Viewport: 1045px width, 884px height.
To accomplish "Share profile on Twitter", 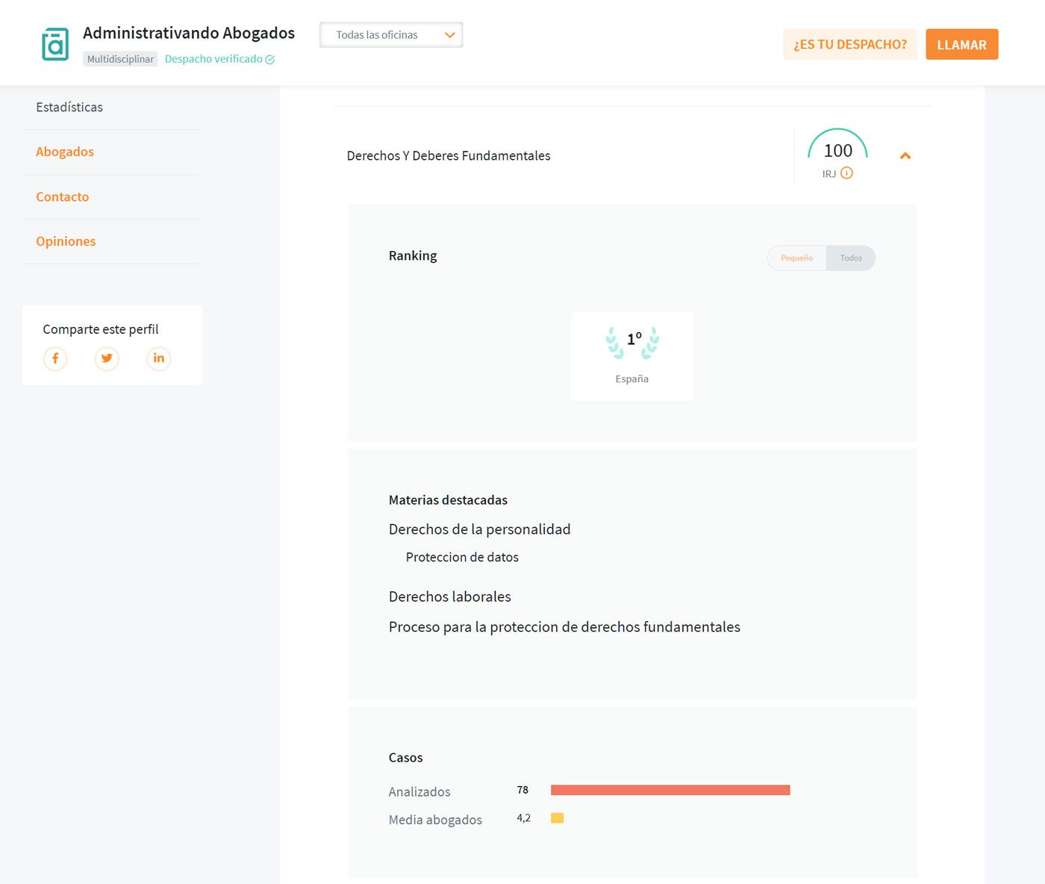I will (107, 358).
